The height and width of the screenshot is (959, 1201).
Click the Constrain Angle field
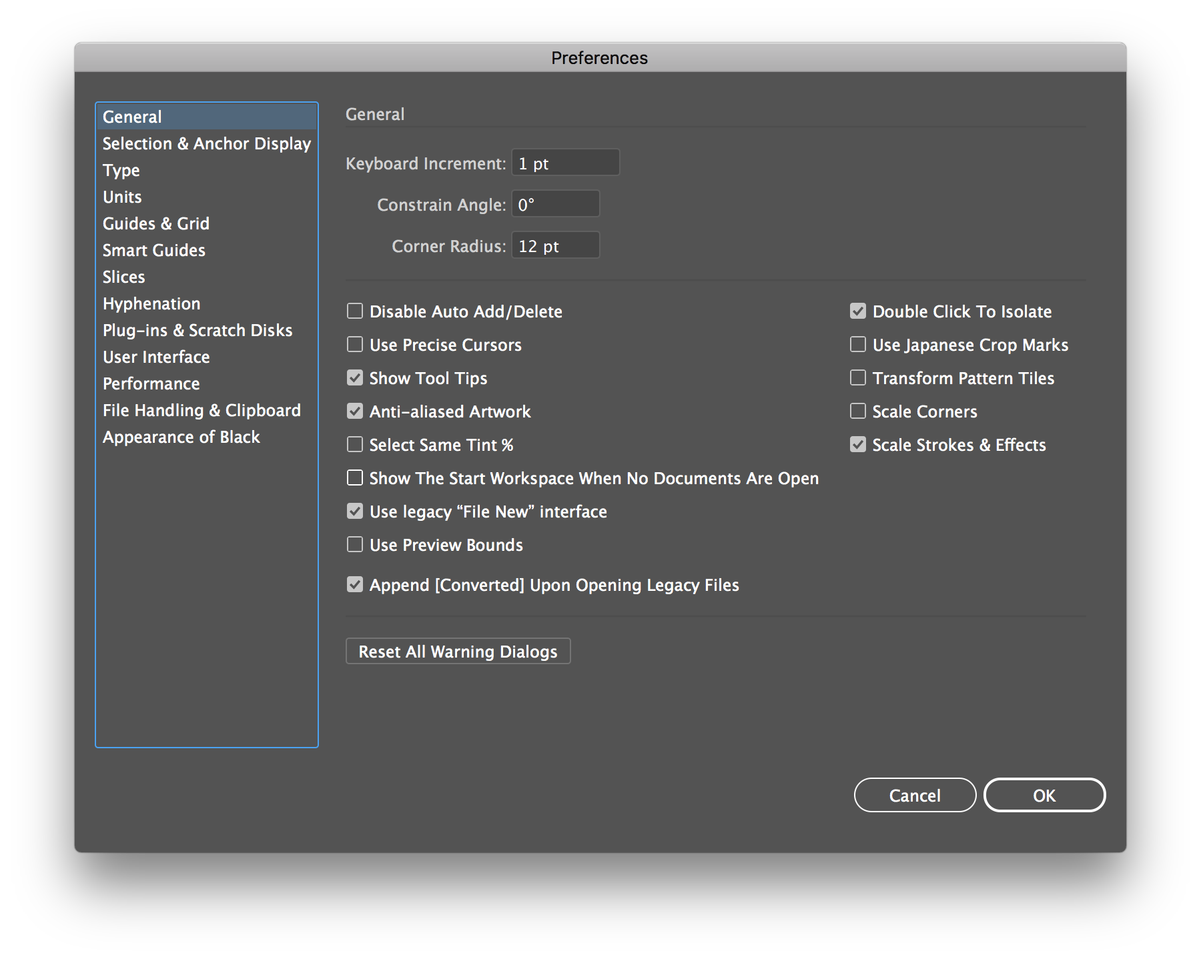coord(556,204)
